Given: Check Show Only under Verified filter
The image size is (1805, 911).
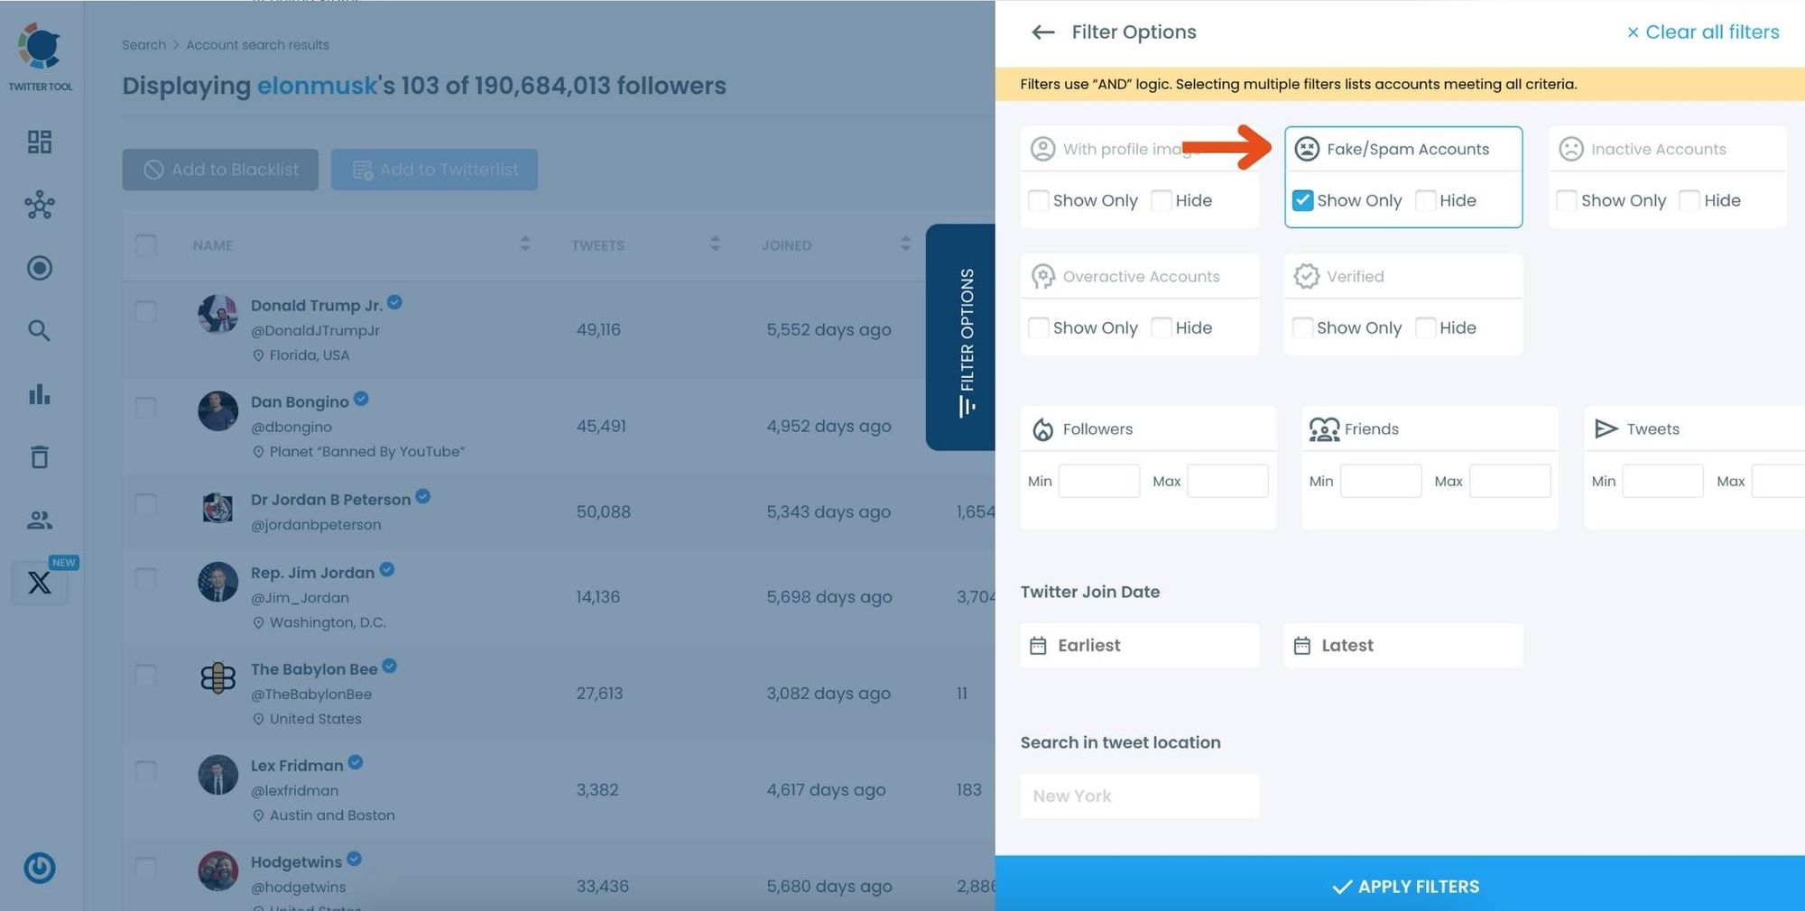Looking at the screenshot, I should pos(1302,327).
